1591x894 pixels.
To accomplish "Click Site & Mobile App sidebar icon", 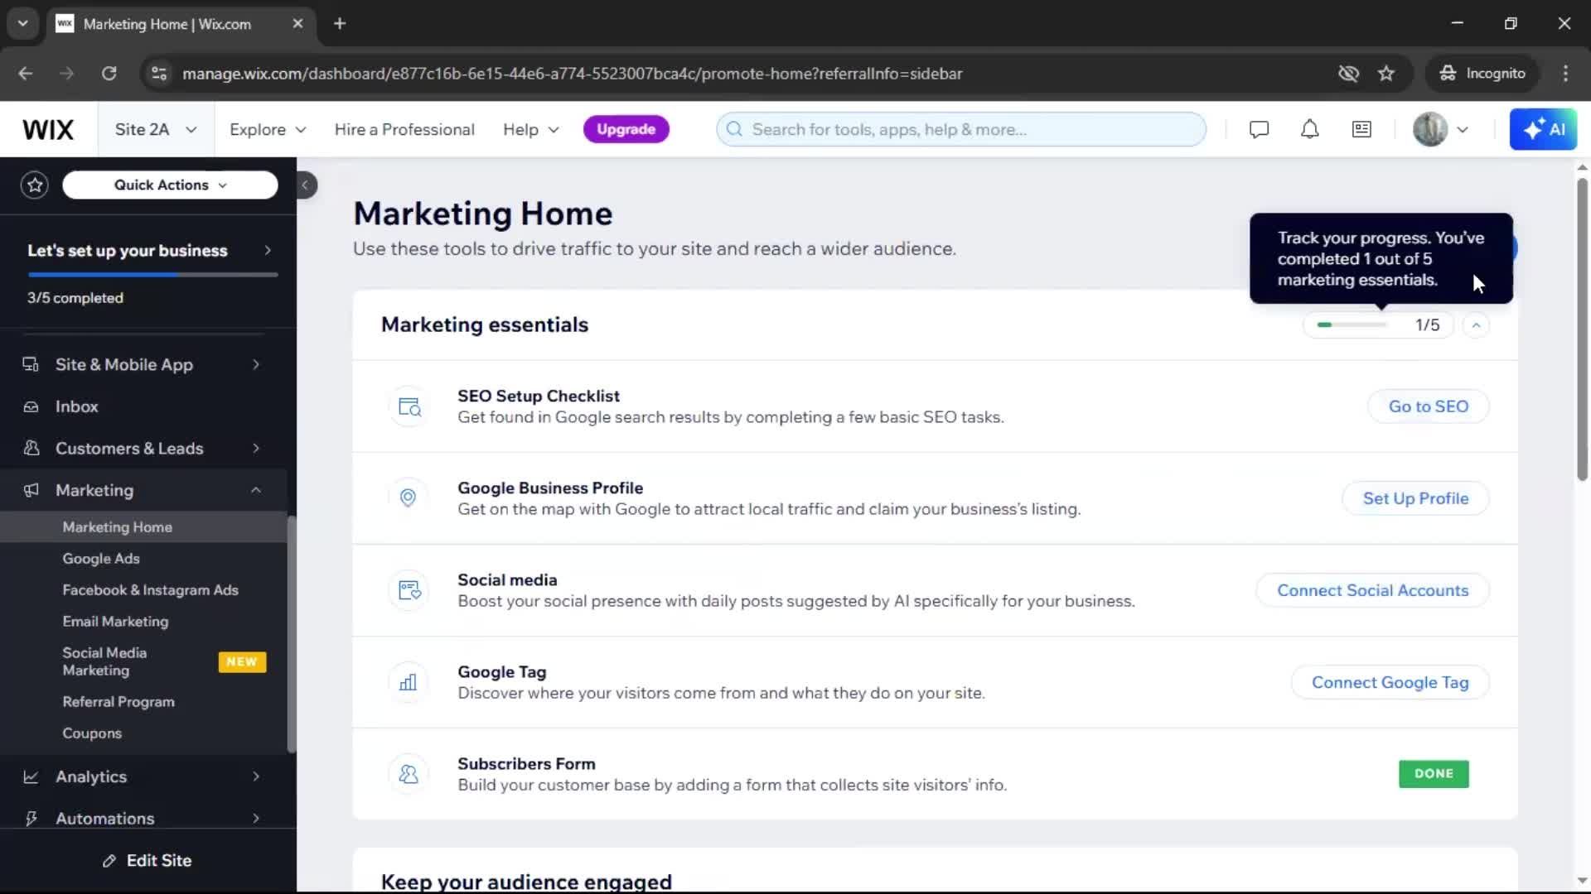I will (31, 364).
